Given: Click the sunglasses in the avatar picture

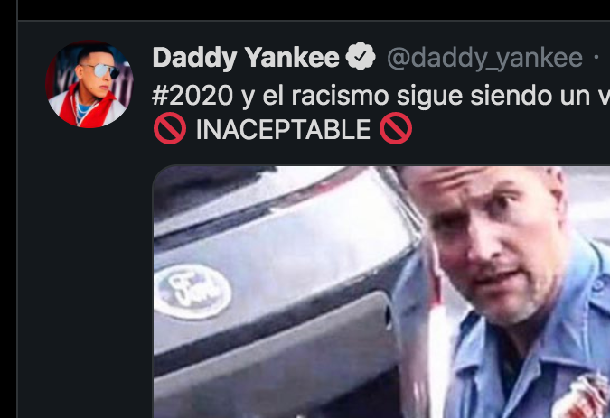Looking at the screenshot, I should pos(103,70).
